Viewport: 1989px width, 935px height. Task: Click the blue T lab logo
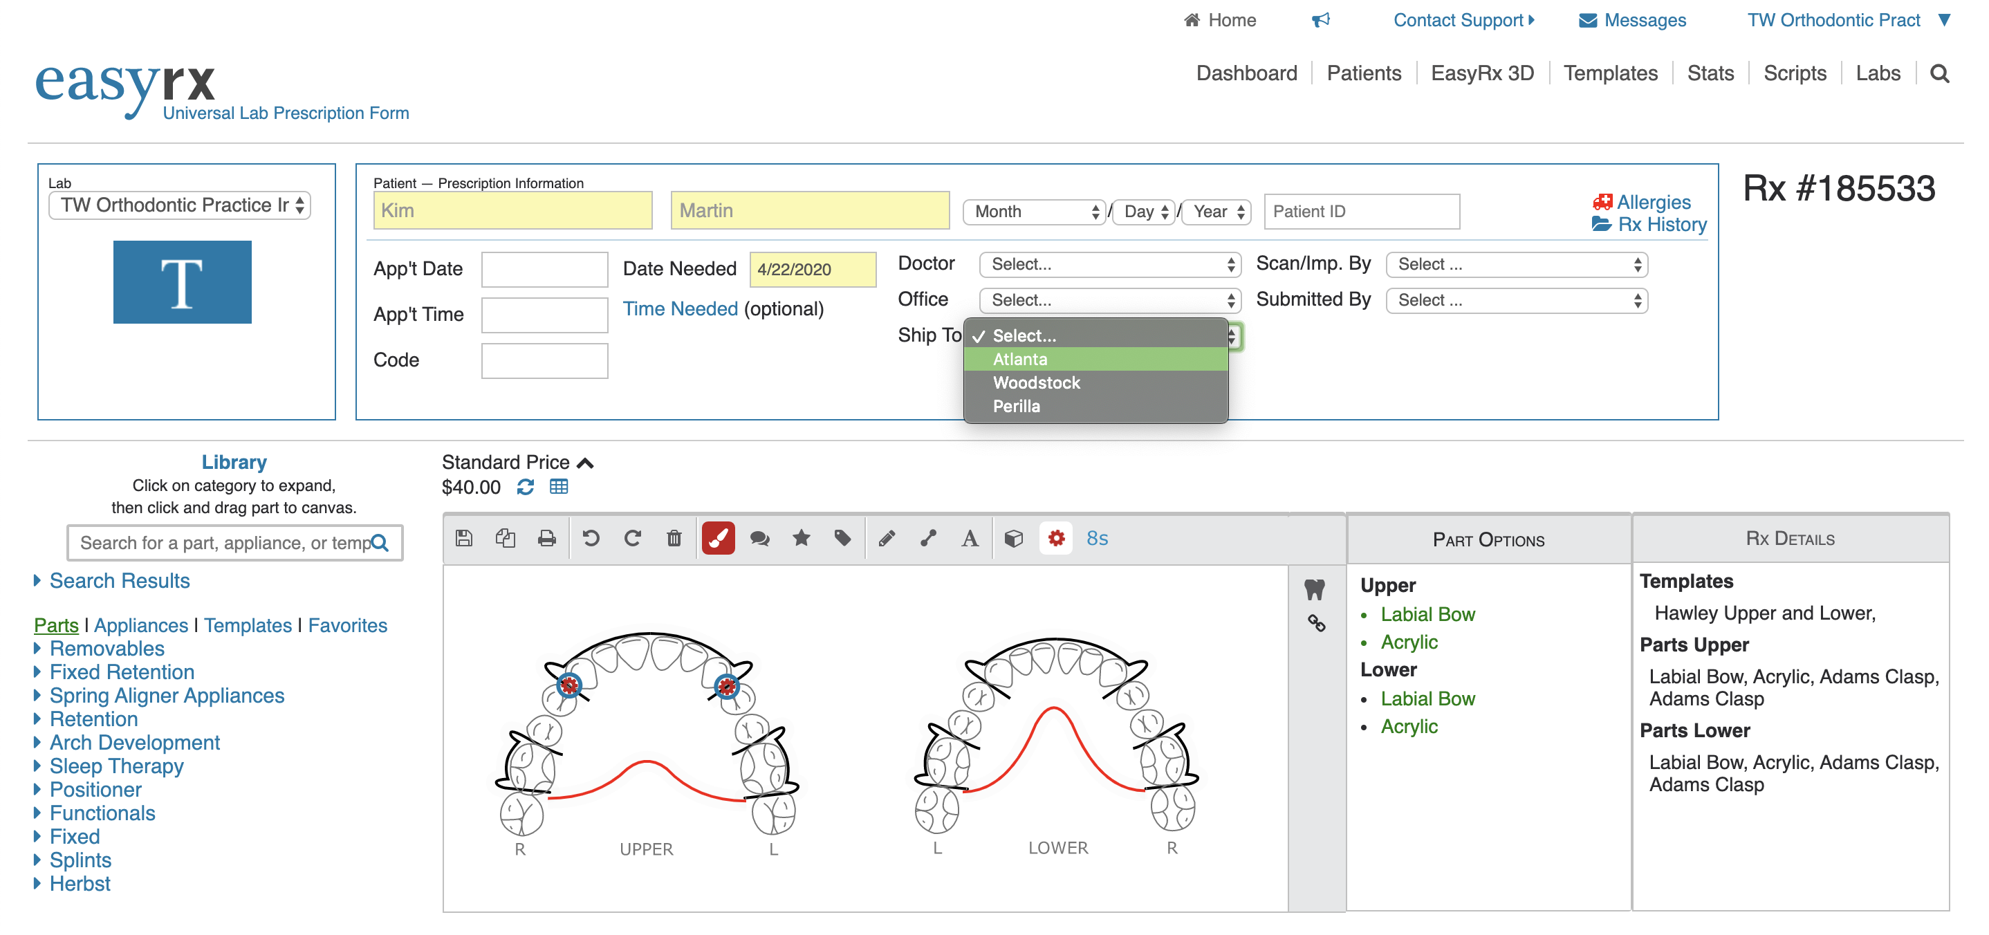(182, 281)
